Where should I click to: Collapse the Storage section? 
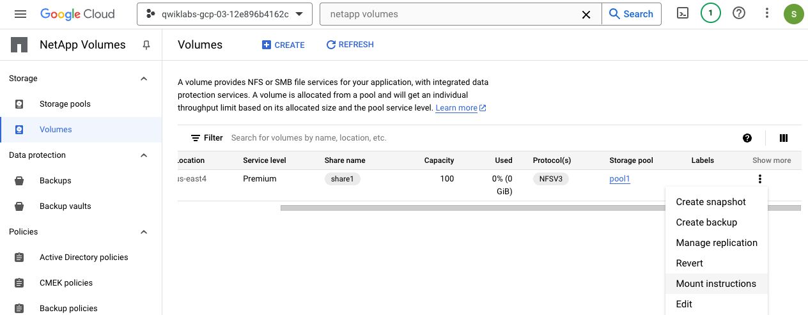(144, 79)
